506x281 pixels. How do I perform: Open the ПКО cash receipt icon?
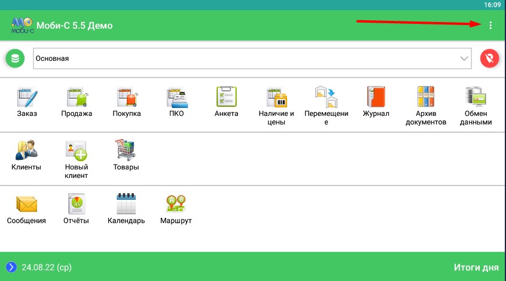click(x=176, y=101)
